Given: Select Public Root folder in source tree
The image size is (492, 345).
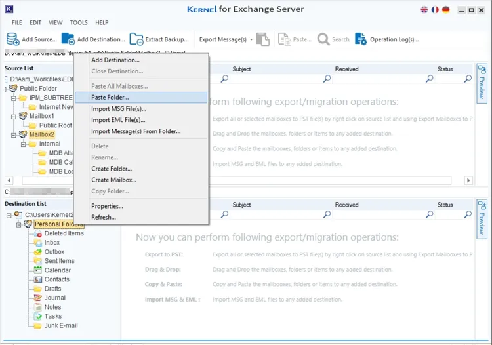Looking at the screenshot, I should point(56,125).
